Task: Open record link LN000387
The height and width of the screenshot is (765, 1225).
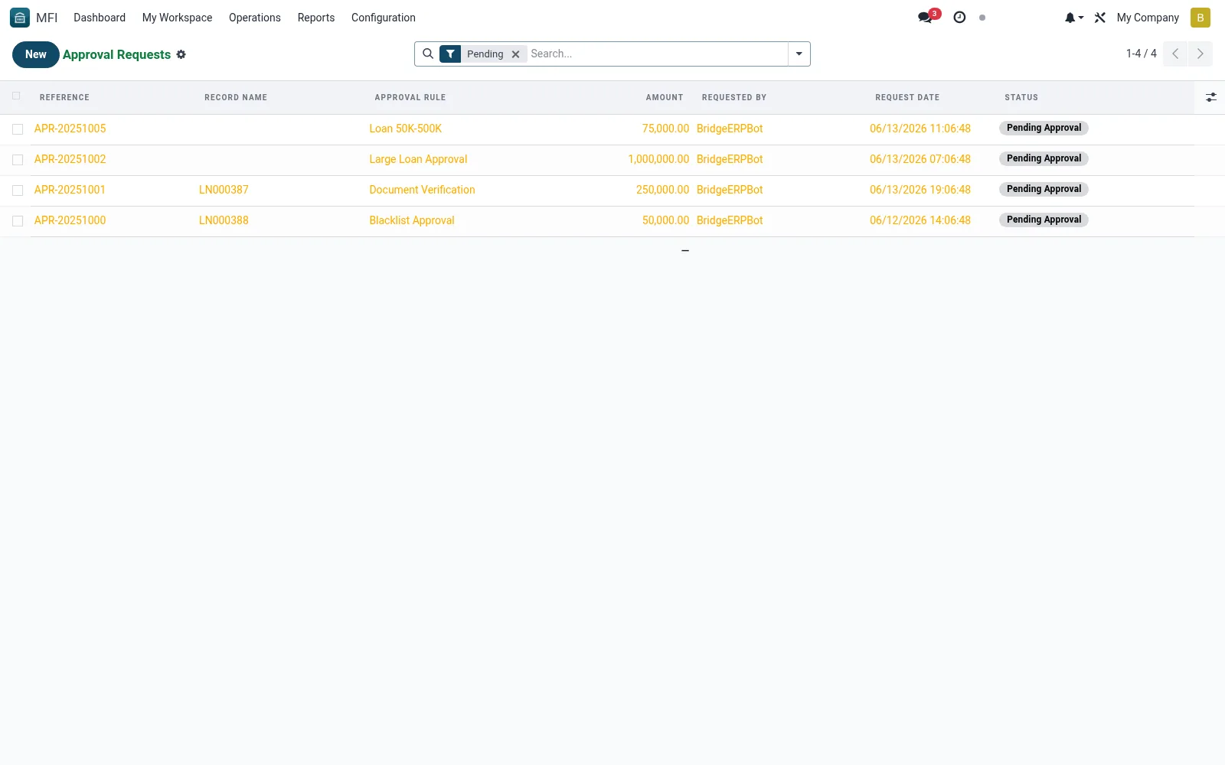Action: pos(224,190)
